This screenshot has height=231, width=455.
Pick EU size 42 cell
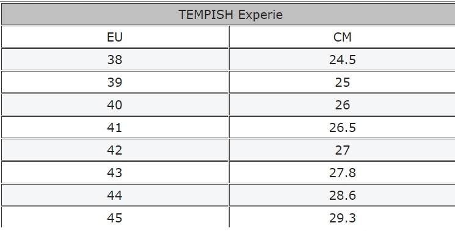tap(115, 150)
